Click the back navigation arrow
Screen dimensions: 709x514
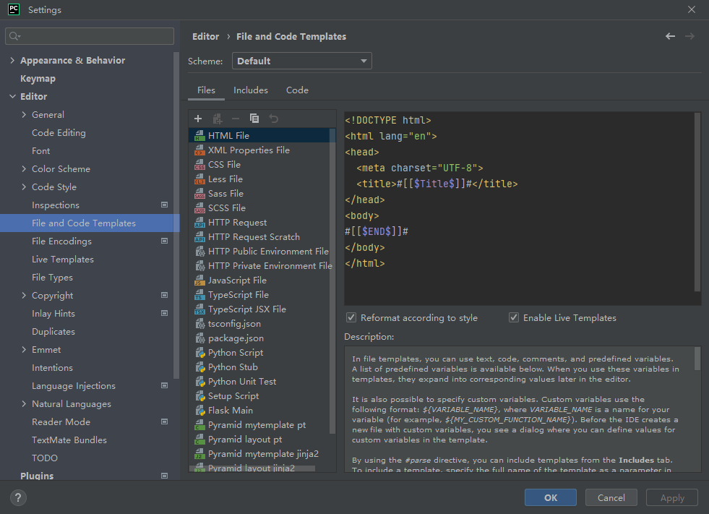670,36
